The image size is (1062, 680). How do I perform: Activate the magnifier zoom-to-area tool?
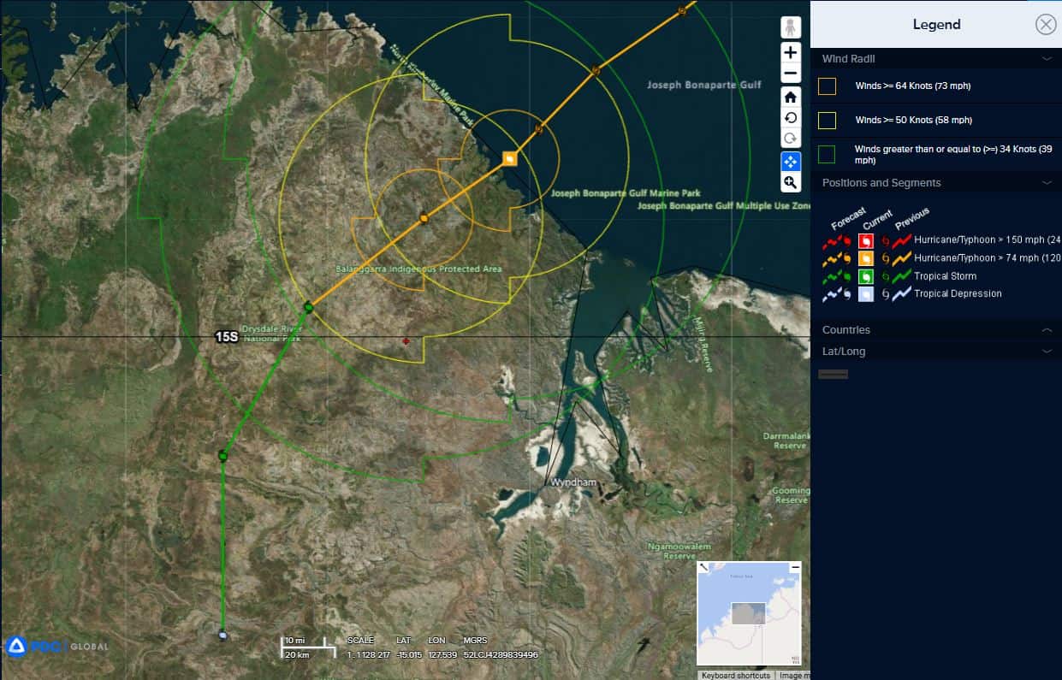790,182
